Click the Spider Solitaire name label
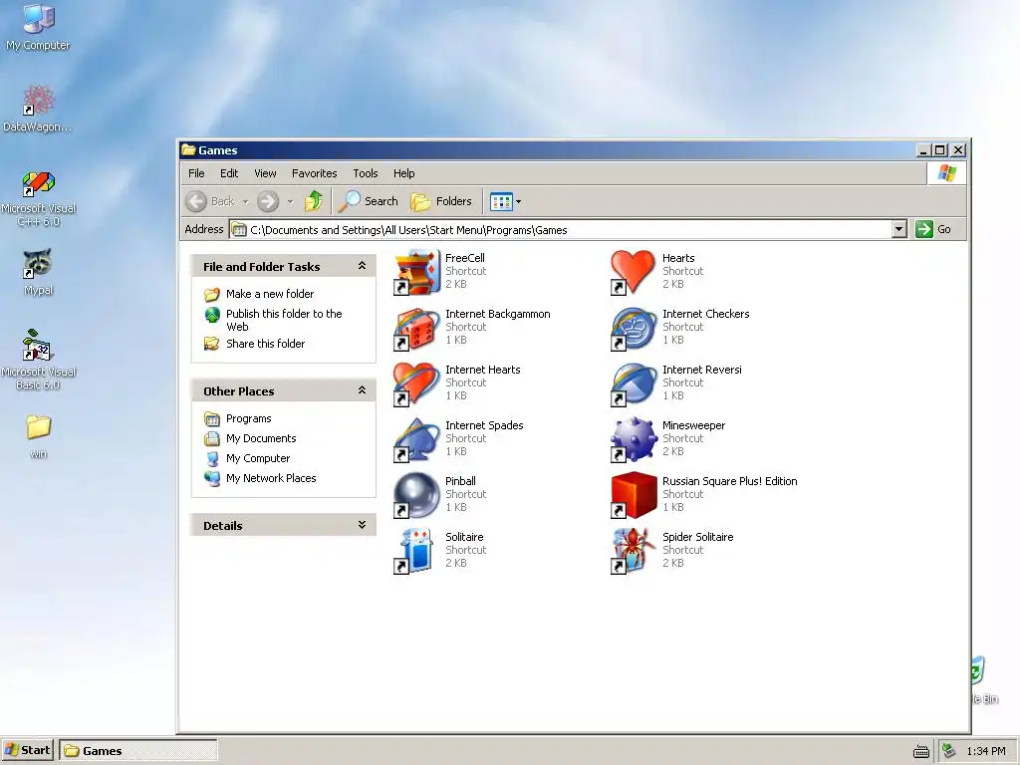Screen dimensions: 1020x765 tap(697, 537)
